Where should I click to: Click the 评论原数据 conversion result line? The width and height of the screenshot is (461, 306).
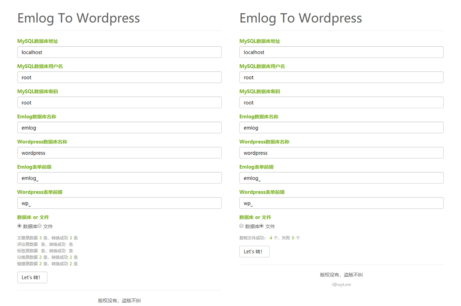[45, 244]
